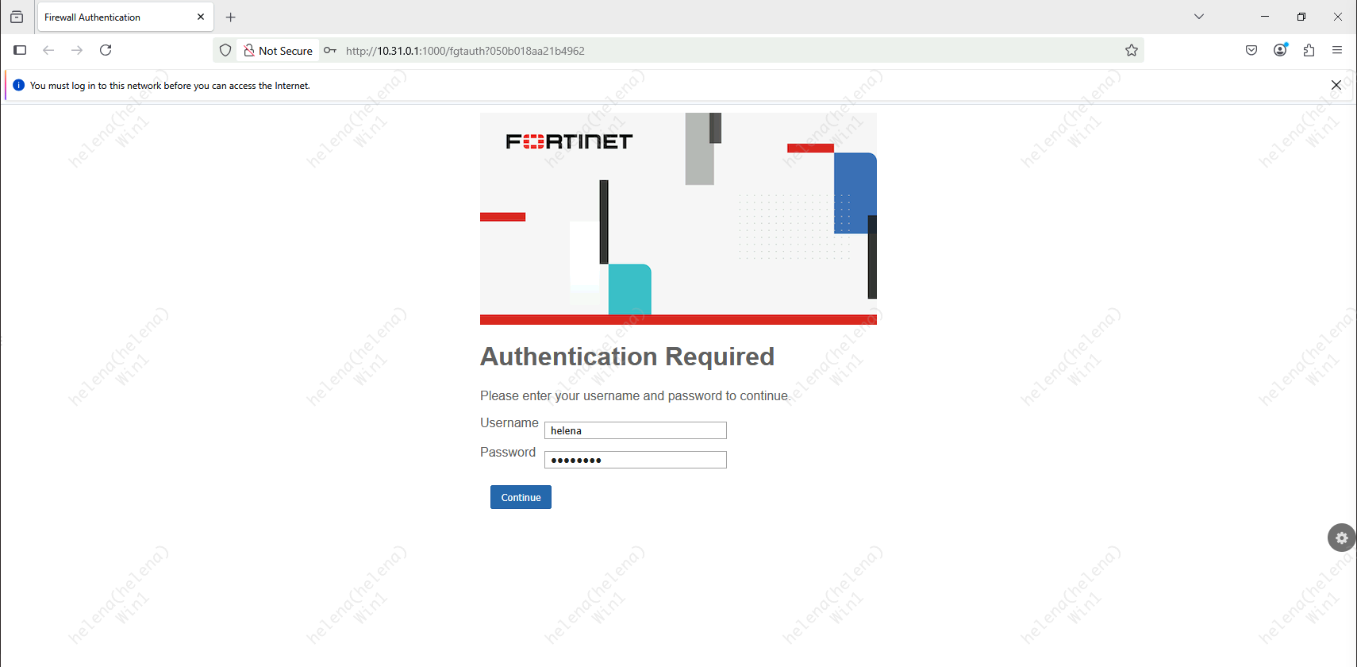Click the floating gear settings icon
The height and width of the screenshot is (667, 1357).
(1341, 538)
